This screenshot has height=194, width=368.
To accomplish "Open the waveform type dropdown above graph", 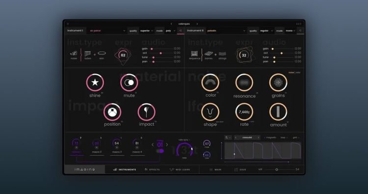I will tap(228, 138).
